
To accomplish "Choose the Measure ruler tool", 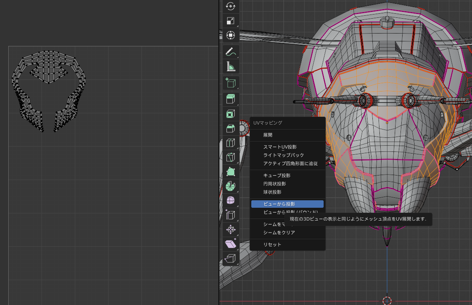I will (x=231, y=67).
